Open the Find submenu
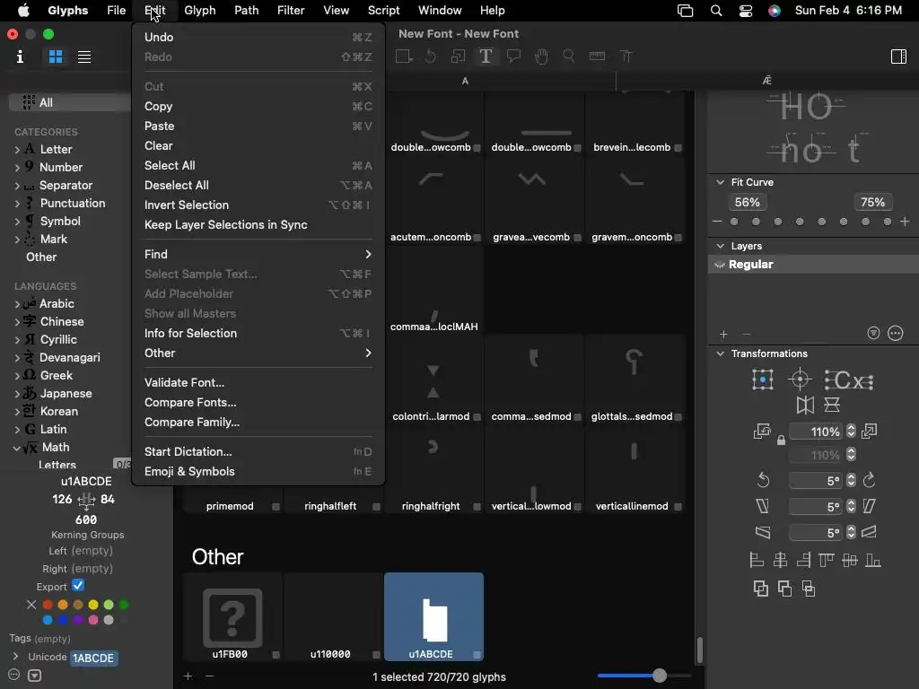The height and width of the screenshot is (689, 919). click(258, 254)
